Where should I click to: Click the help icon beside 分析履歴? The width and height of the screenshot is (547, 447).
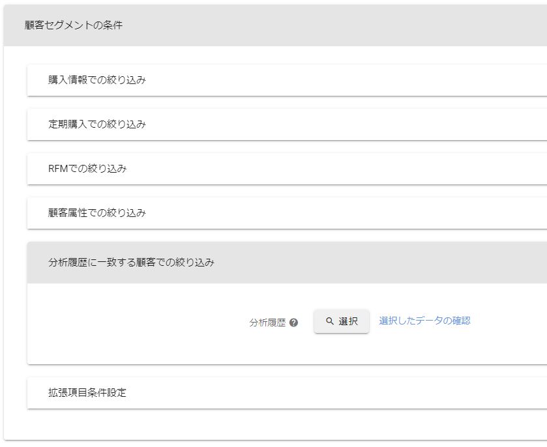tap(293, 322)
